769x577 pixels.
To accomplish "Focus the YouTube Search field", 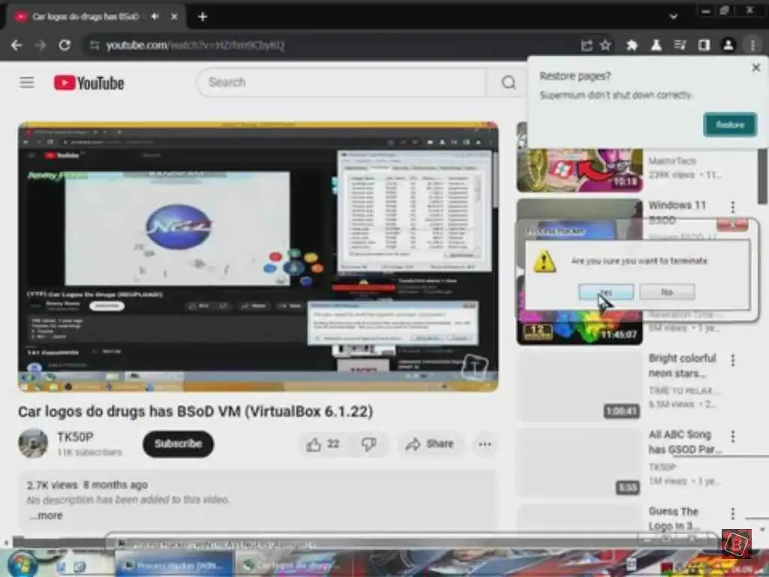I will (x=341, y=83).
